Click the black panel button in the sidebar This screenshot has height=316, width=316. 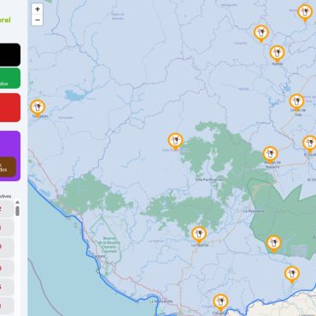[10, 55]
